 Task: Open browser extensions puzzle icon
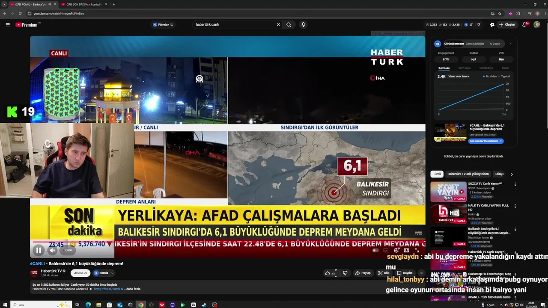point(518,13)
